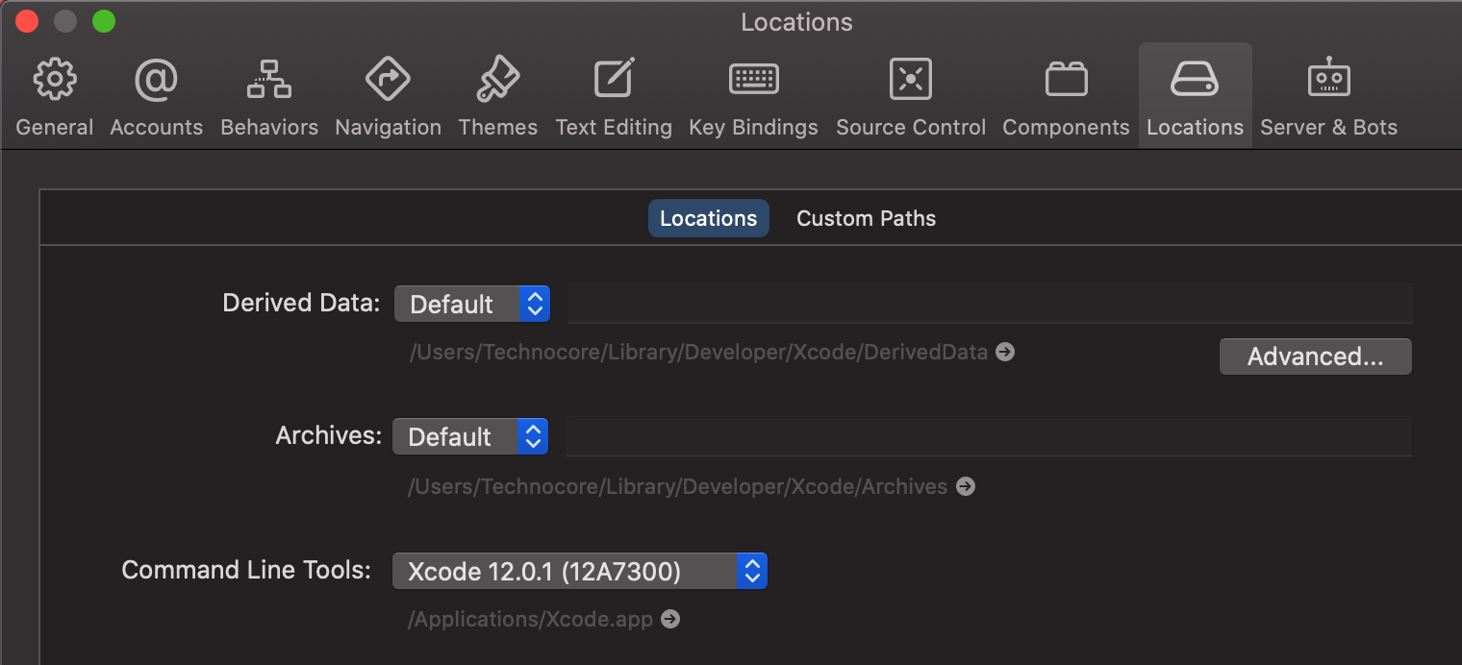Open the General preferences pane
Image resolution: width=1462 pixels, height=665 pixels.
point(55,96)
